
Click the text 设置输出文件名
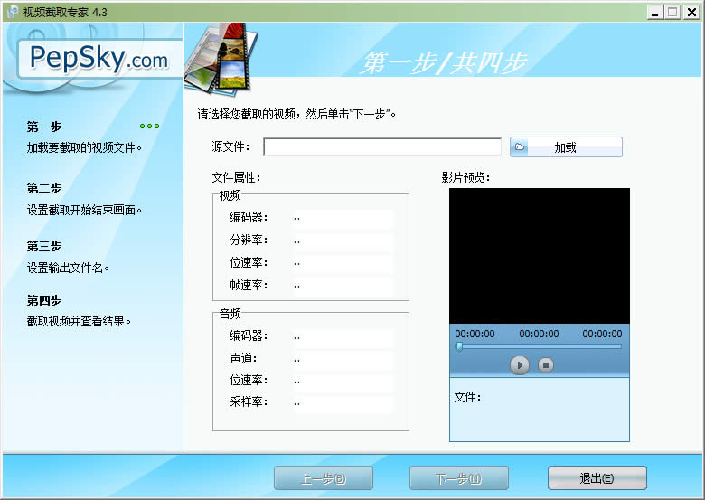(68, 268)
